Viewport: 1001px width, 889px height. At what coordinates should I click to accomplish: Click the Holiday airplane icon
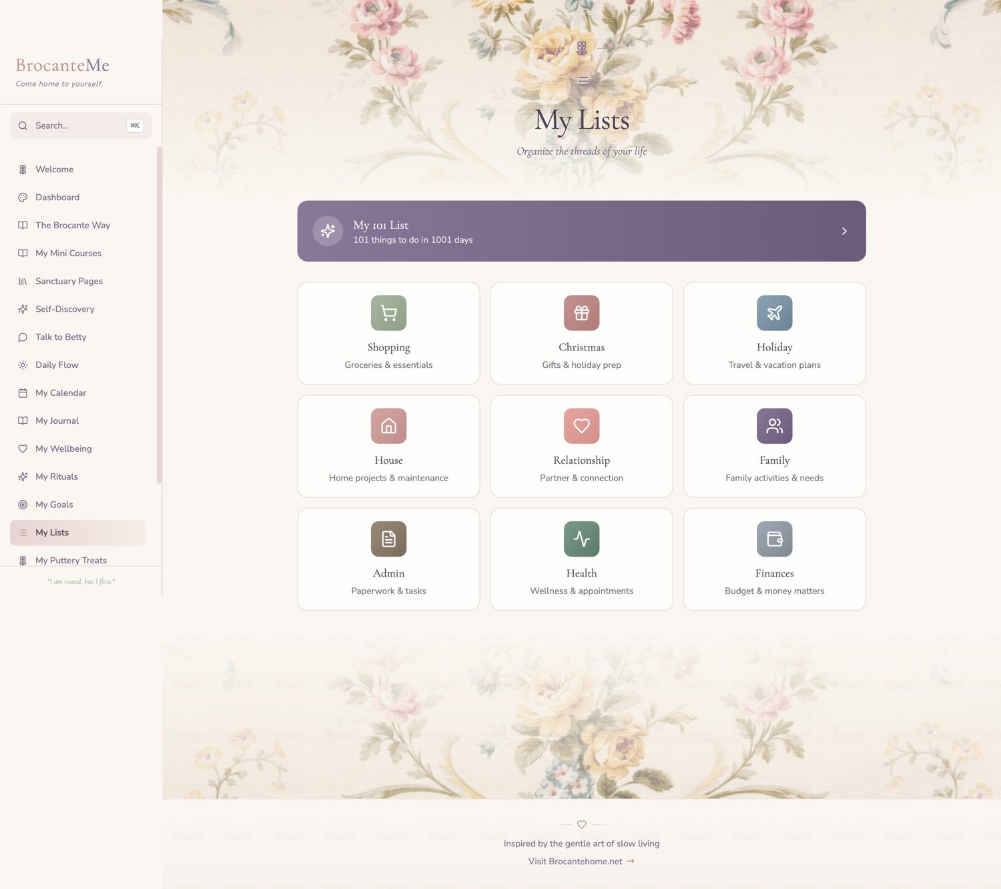click(x=774, y=313)
